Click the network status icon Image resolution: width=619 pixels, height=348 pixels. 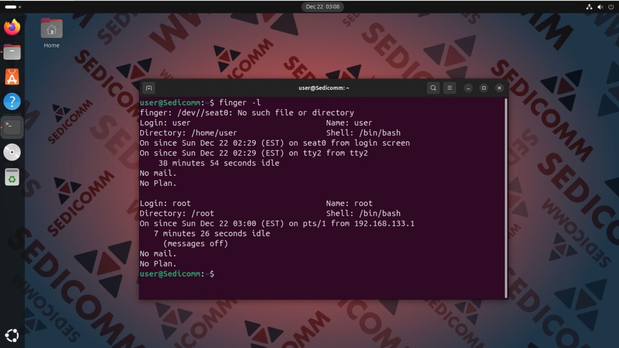tap(589, 7)
